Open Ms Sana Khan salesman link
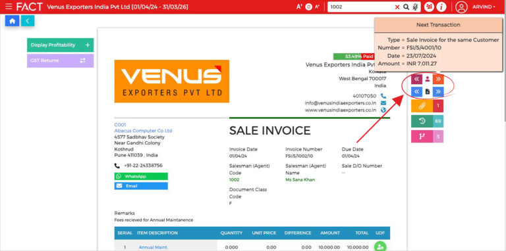Image resolution: width=506 pixels, height=251 pixels. click(x=300, y=180)
